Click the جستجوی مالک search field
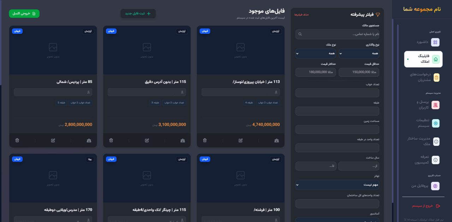 [x=337, y=34]
